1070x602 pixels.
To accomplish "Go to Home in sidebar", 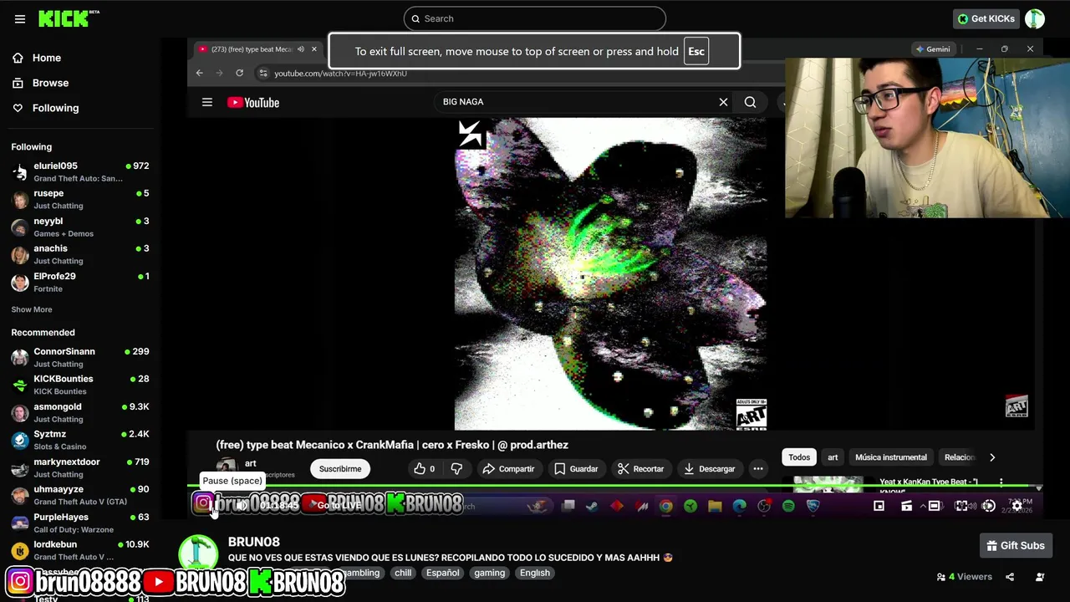I will tap(46, 58).
